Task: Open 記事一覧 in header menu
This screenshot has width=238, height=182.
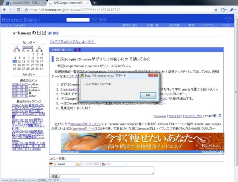Action: 153,25
